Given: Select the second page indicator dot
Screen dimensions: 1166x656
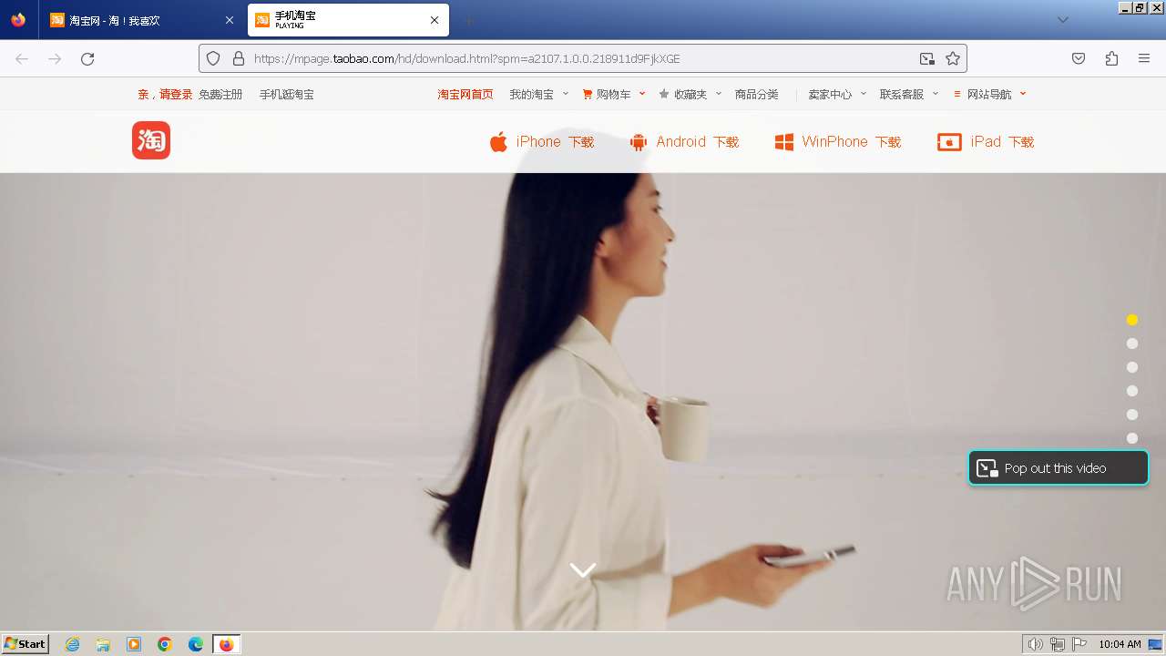Looking at the screenshot, I should 1132,343.
